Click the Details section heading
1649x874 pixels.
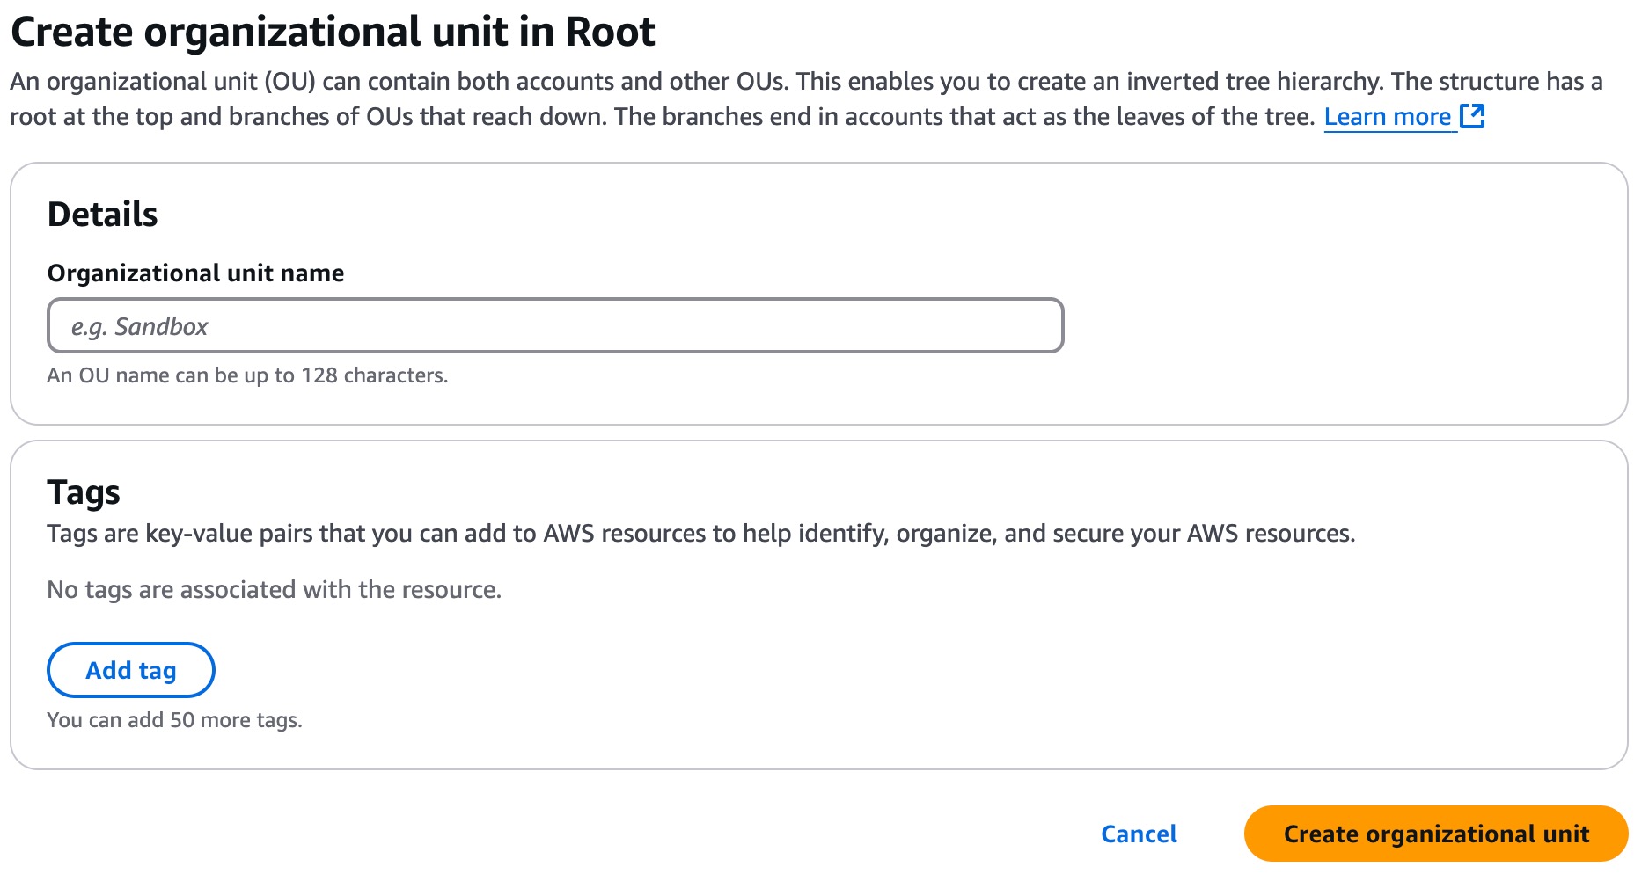pyautogui.click(x=102, y=215)
